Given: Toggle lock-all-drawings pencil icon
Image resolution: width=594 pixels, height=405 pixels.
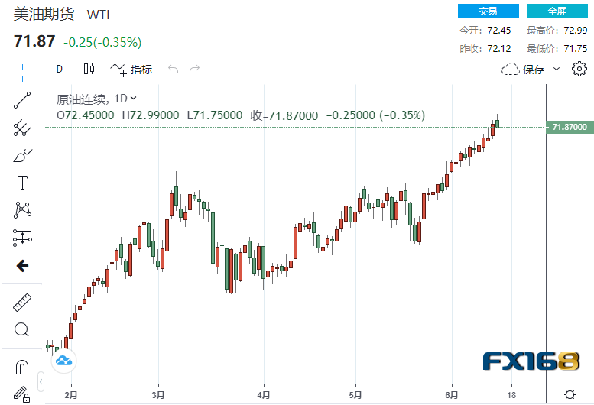Looking at the screenshot, I should tap(22, 394).
